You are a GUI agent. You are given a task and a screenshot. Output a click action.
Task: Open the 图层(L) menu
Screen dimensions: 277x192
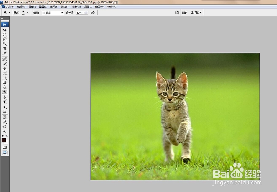tap(43, 7)
